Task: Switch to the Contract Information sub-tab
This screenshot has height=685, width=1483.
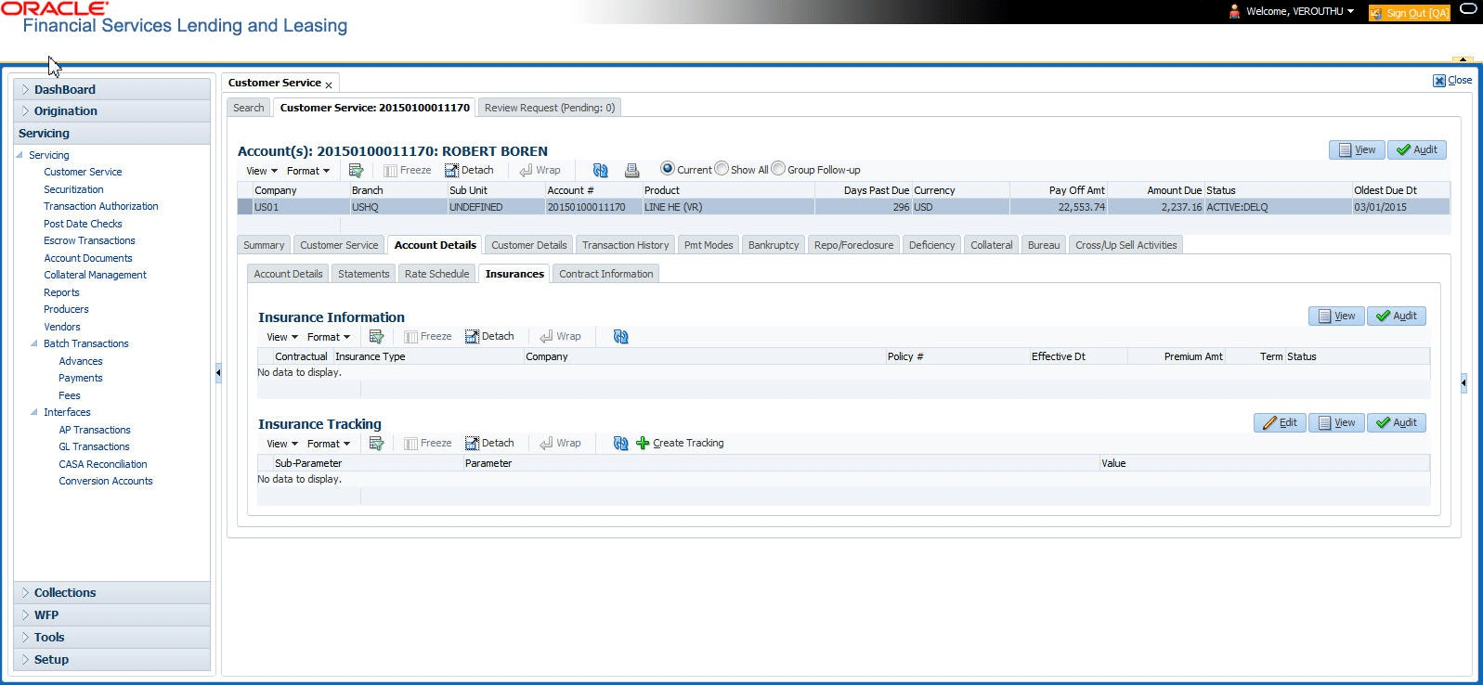Action: click(606, 274)
